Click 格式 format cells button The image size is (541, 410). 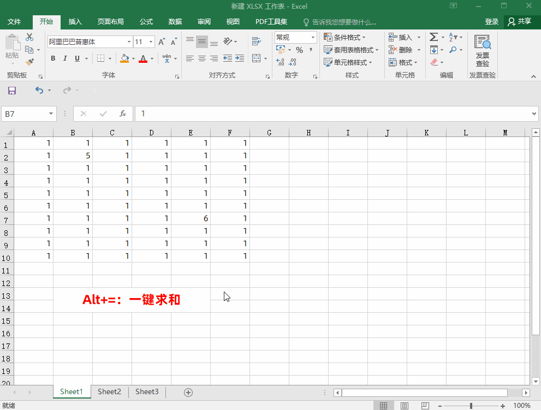(403, 62)
